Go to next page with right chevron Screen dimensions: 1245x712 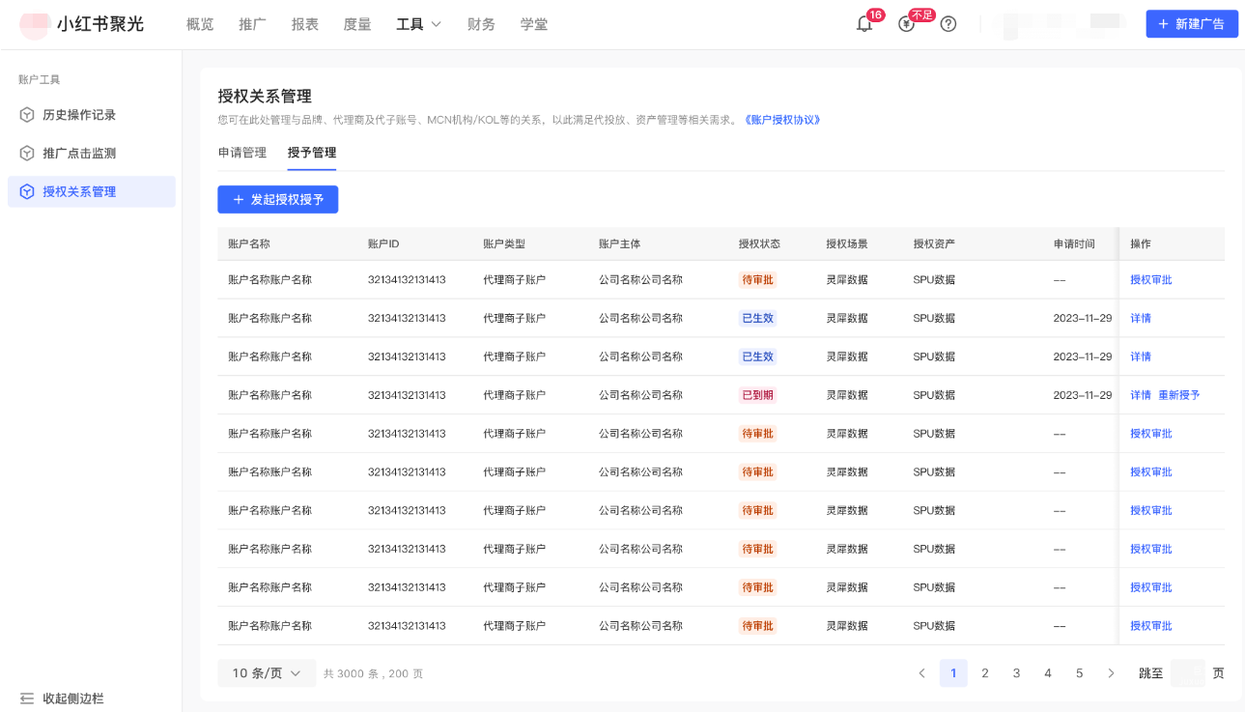click(x=1111, y=673)
